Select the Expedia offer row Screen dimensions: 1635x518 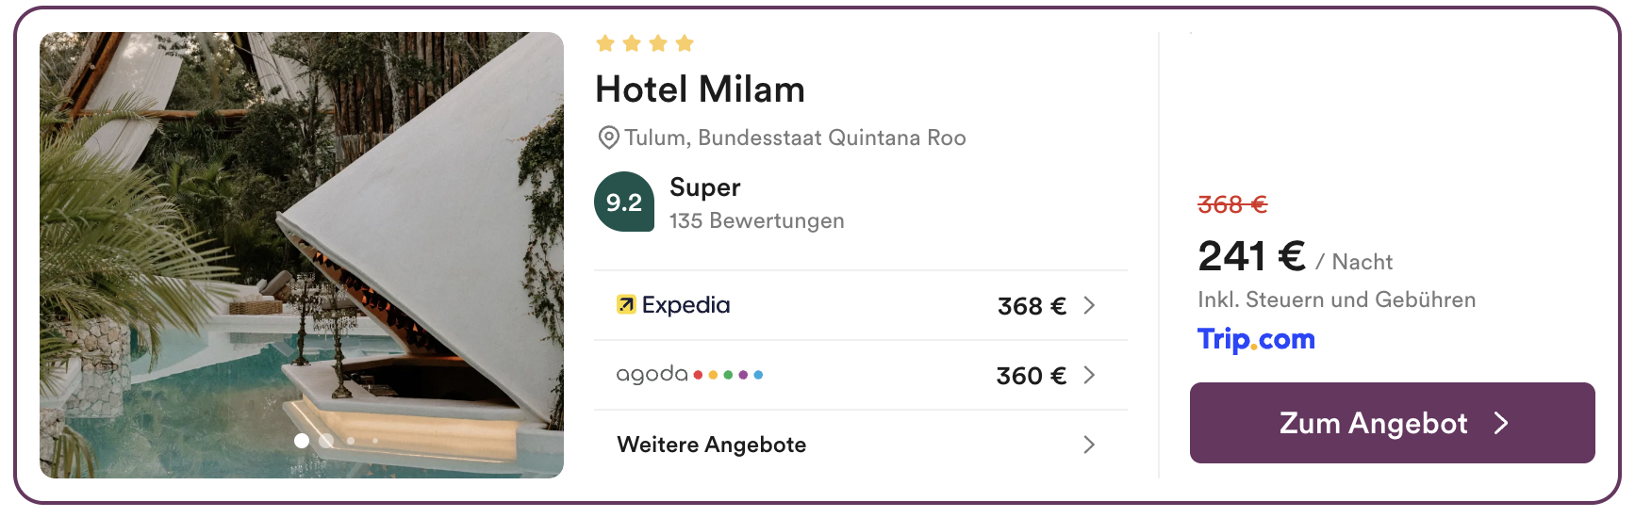861,305
